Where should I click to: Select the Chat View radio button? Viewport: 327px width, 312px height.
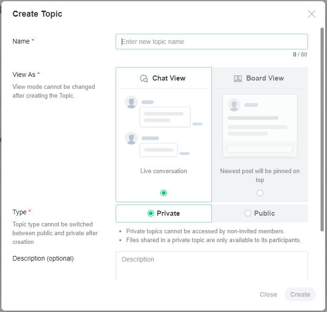164,193
